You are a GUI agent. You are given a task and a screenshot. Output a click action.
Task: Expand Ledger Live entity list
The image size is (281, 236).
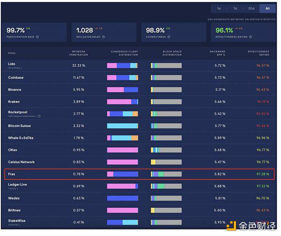click(x=13, y=189)
